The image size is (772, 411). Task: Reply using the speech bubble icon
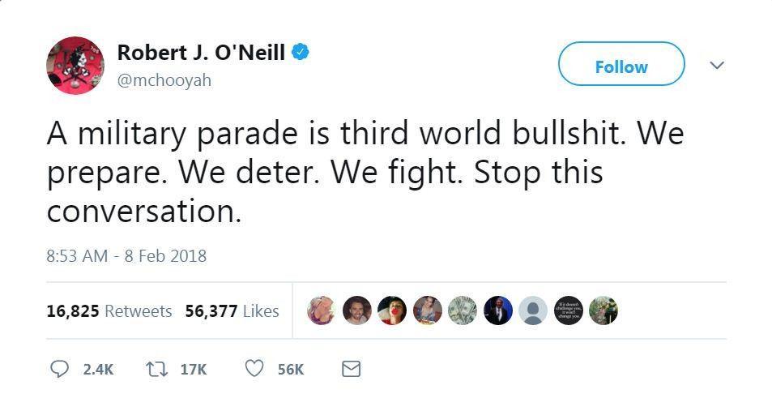(x=60, y=369)
